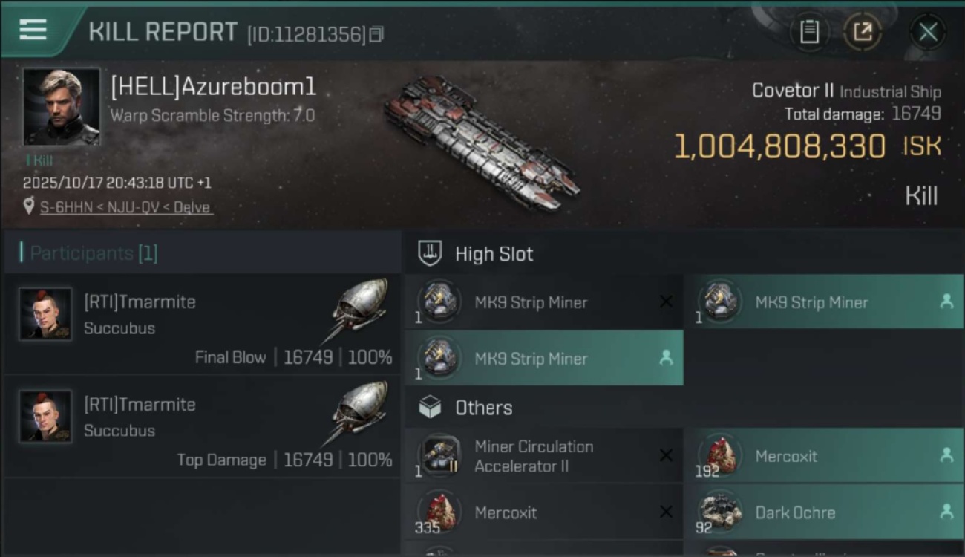Click the location pin icon

[x=29, y=206]
